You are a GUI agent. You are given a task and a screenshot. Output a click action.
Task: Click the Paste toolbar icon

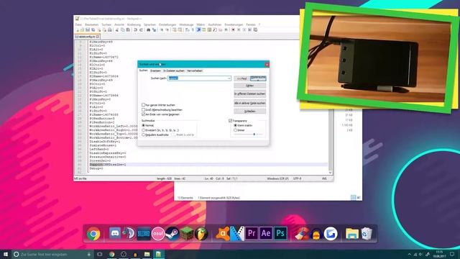[x=128, y=30]
